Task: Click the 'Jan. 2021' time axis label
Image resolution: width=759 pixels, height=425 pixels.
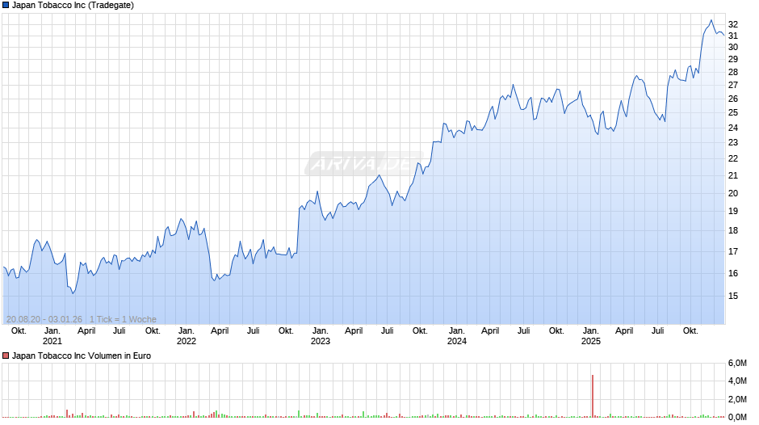Action: tap(52, 336)
